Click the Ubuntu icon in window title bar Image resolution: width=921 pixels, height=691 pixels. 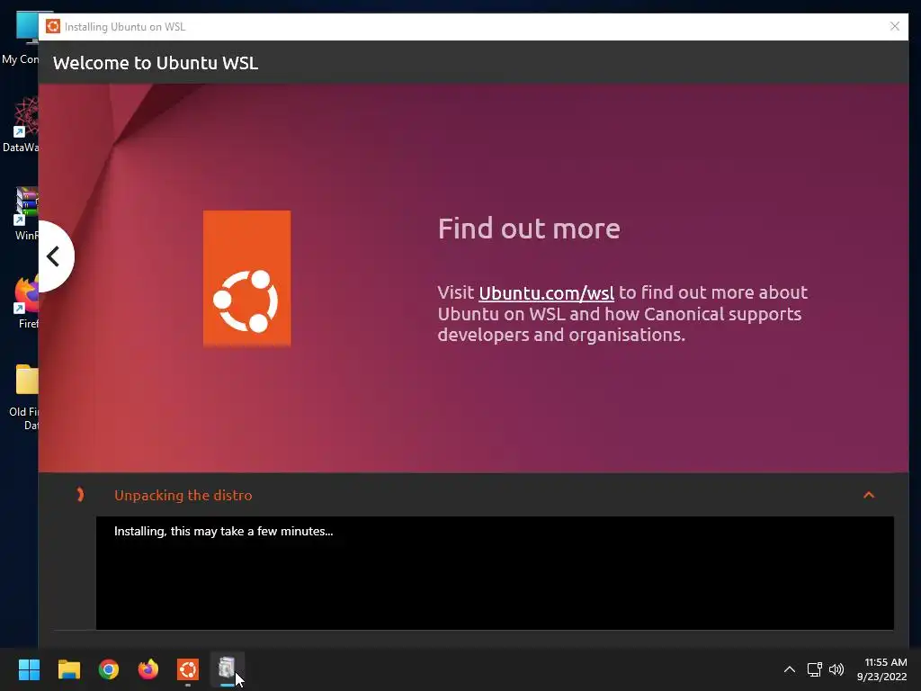tap(53, 26)
